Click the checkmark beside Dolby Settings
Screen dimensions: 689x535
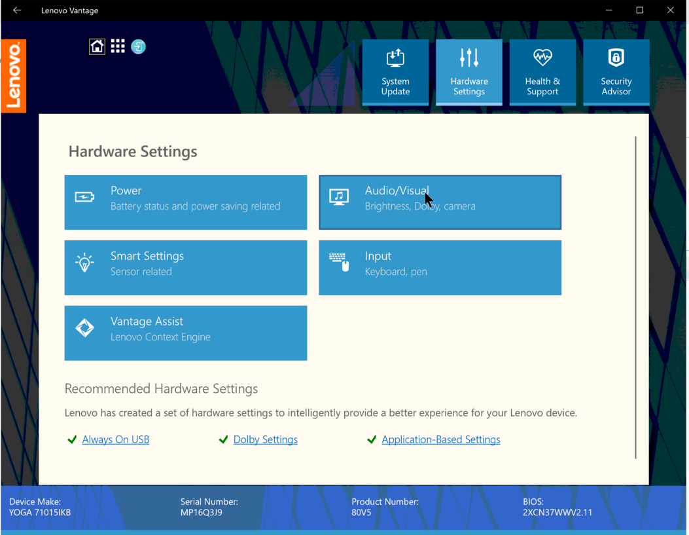pos(223,439)
